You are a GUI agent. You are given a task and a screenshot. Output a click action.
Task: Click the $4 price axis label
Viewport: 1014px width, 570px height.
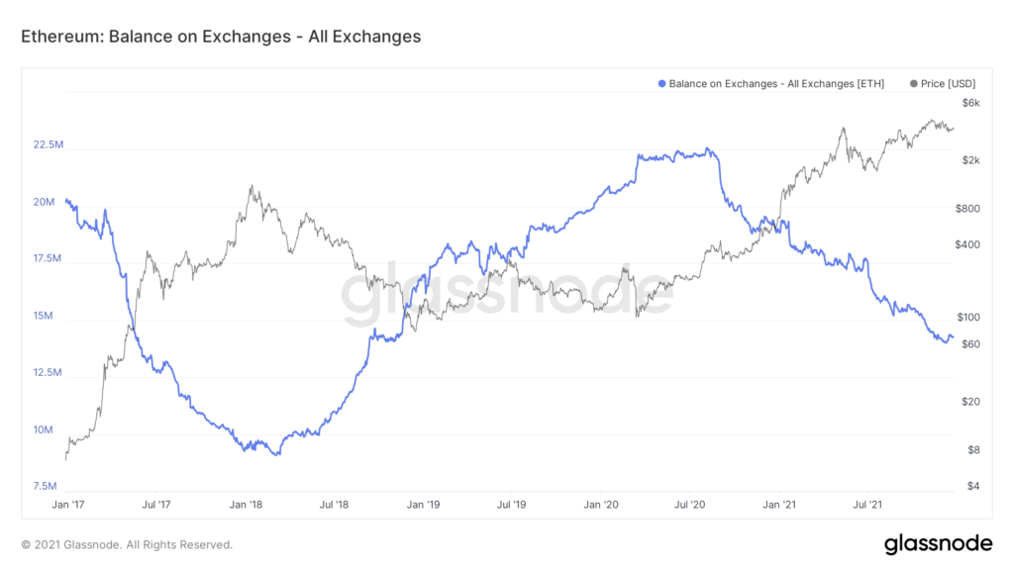pos(972,486)
